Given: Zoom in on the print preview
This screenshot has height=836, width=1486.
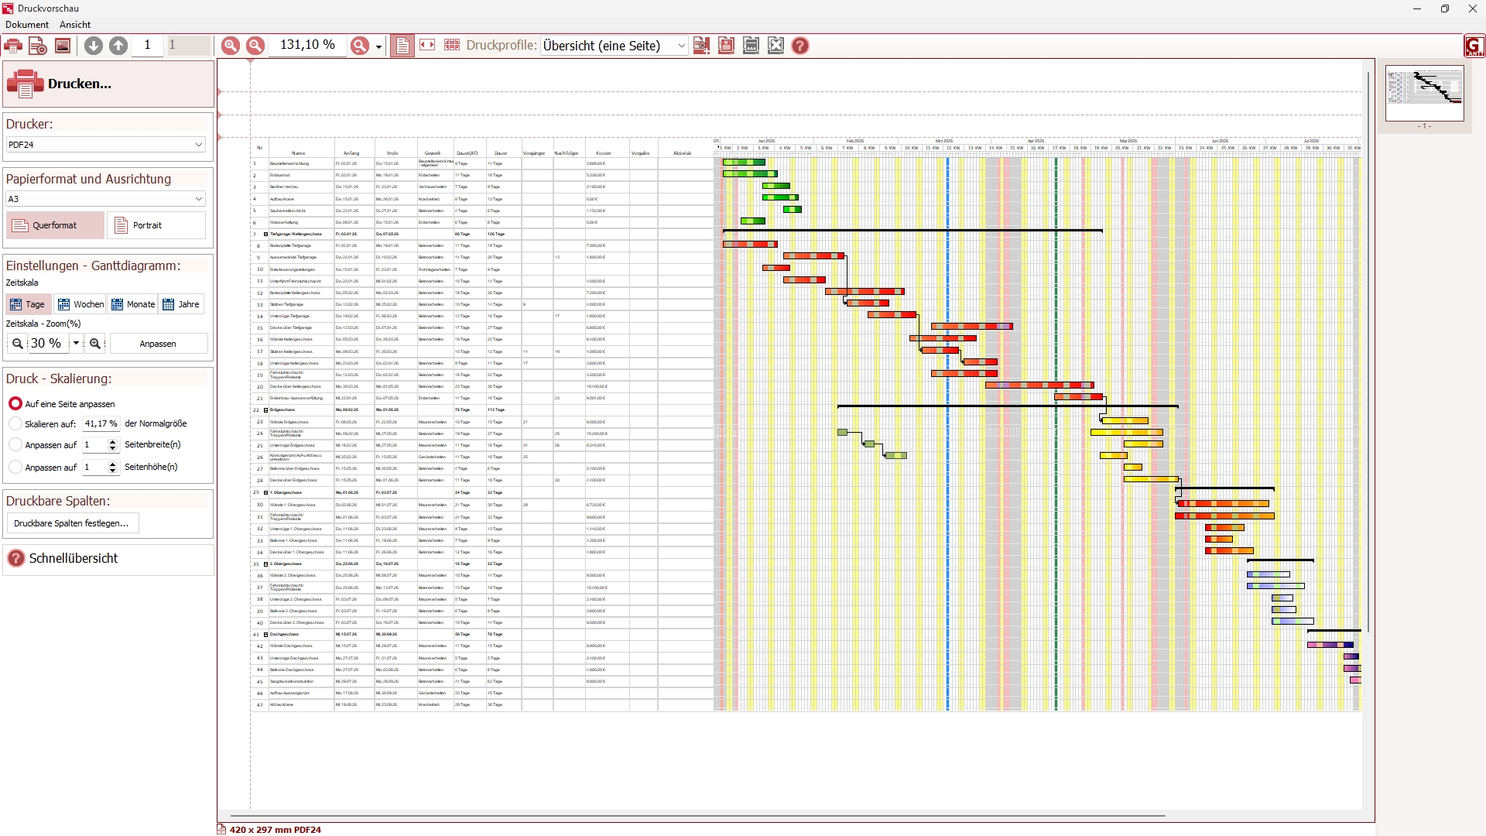Looking at the screenshot, I should coord(231,46).
